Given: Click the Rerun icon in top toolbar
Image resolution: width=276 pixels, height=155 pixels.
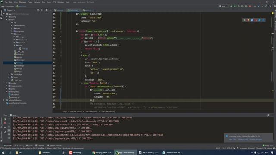Looking at the screenshot, I should tap(231, 6).
